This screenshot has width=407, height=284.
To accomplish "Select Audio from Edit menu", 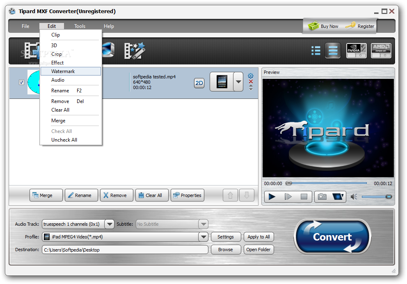I will [x=71, y=80].
